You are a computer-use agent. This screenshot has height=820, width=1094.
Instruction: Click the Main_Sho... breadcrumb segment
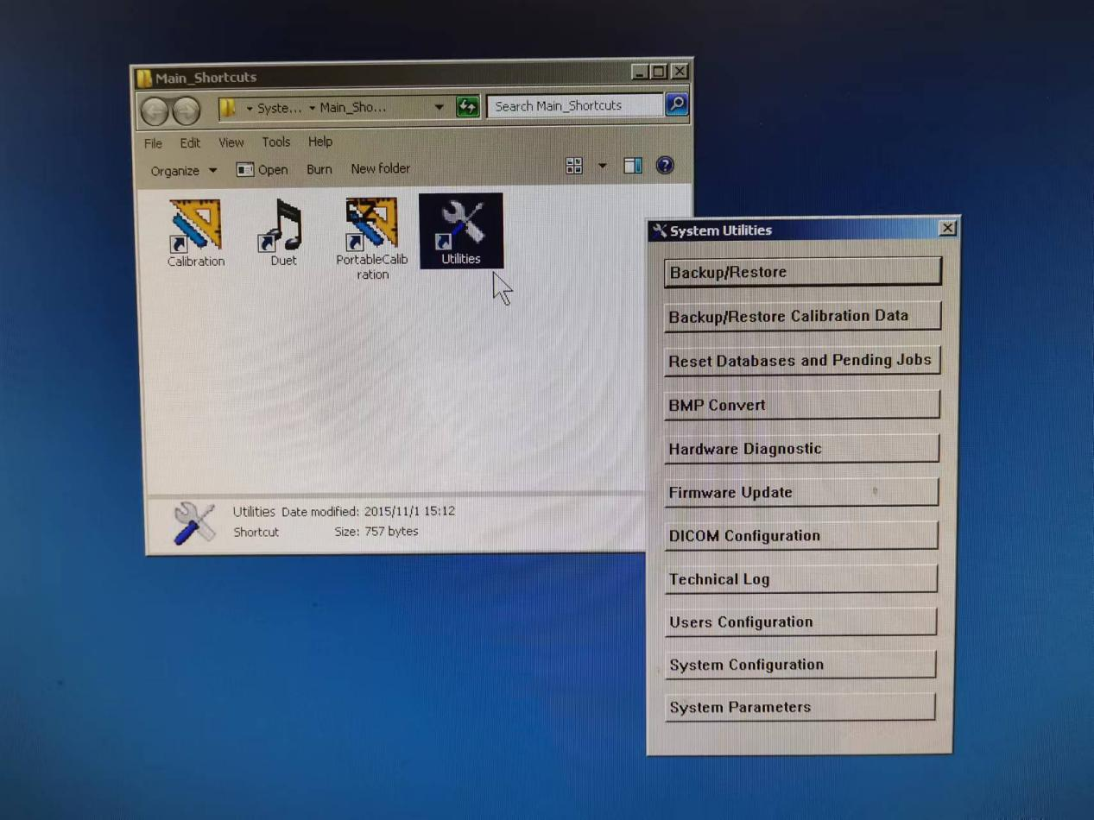click(x=353, y=108)
